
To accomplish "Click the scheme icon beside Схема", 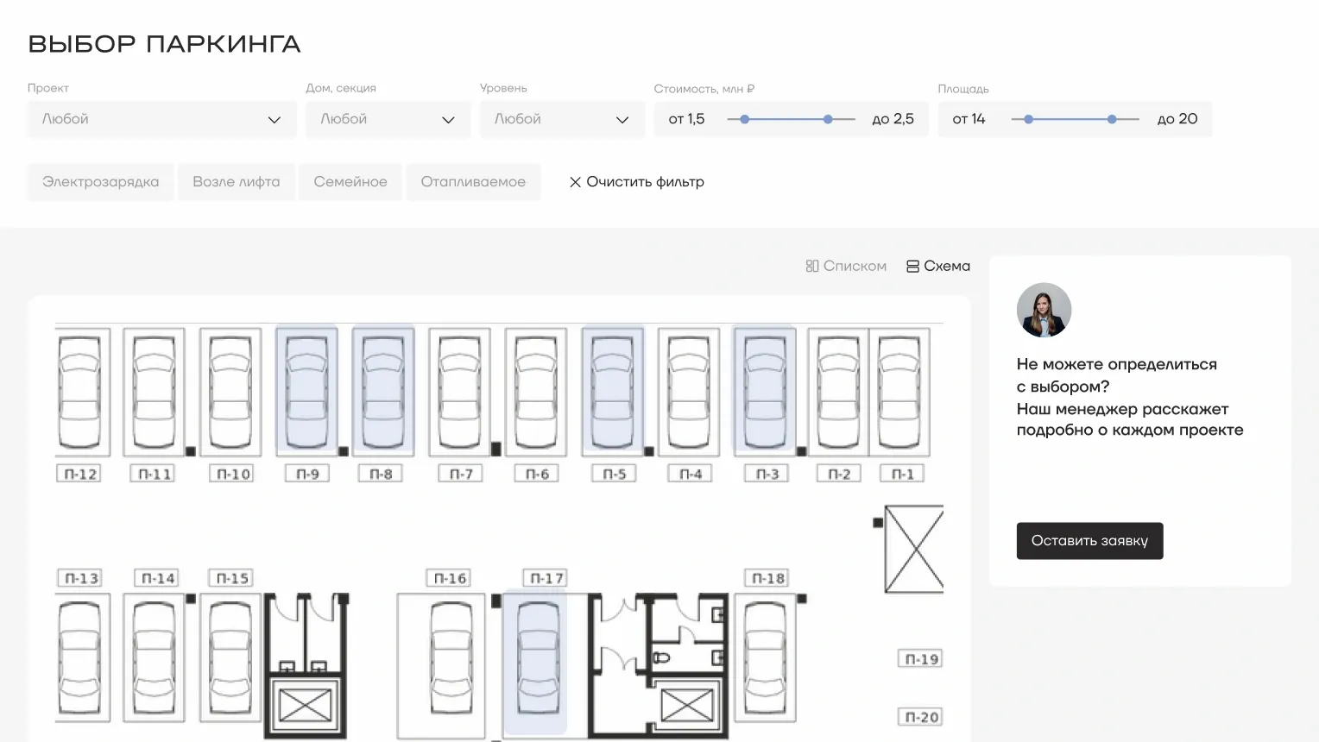I will click(912, 267).
